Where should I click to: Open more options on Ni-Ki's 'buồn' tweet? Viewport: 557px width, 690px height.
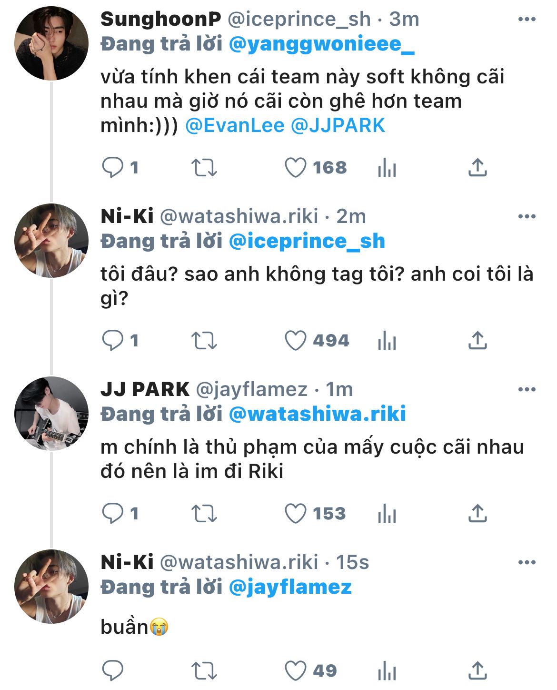(527, 563)
